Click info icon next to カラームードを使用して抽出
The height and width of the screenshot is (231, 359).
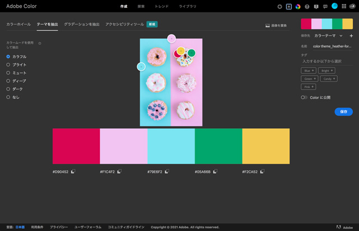point(40,43)
